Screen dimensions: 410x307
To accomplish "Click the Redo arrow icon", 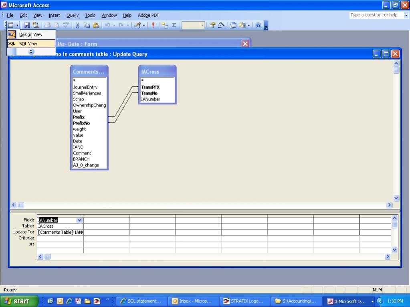I will (x=121, y=25).
